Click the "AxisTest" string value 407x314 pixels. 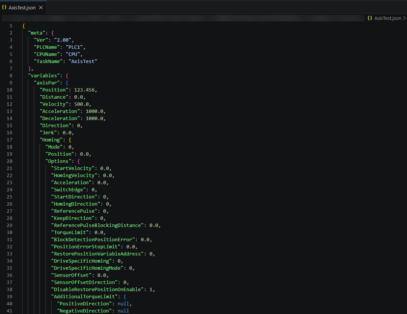pos(83,62)
